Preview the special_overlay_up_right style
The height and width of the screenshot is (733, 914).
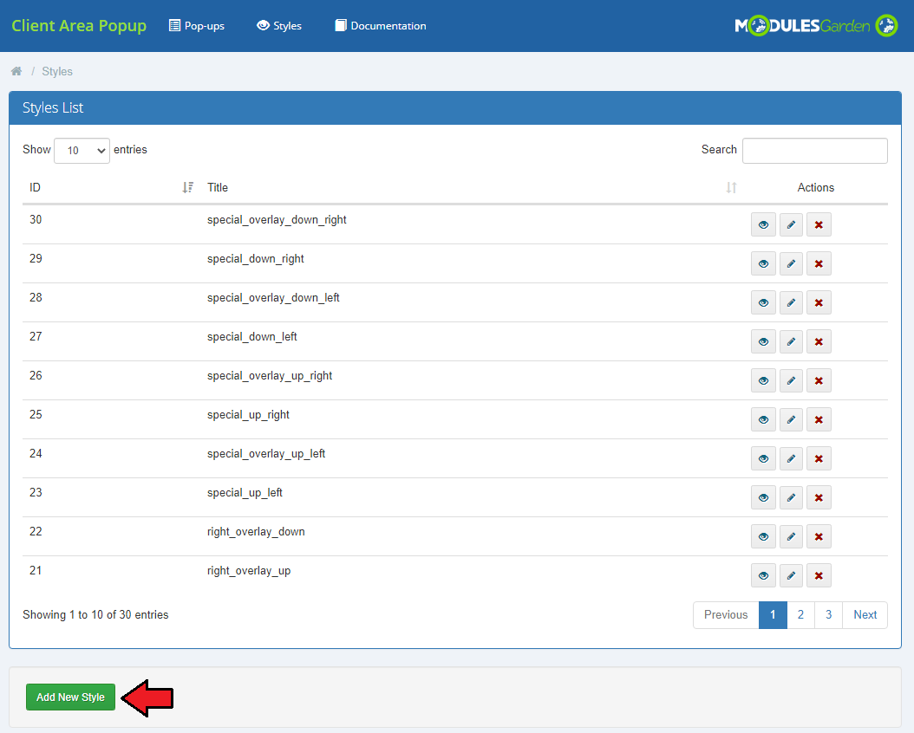(x=763, y=380)
